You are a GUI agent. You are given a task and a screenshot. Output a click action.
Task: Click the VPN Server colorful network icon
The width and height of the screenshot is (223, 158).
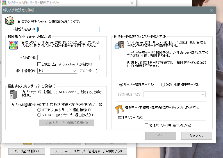click(13, 45)
